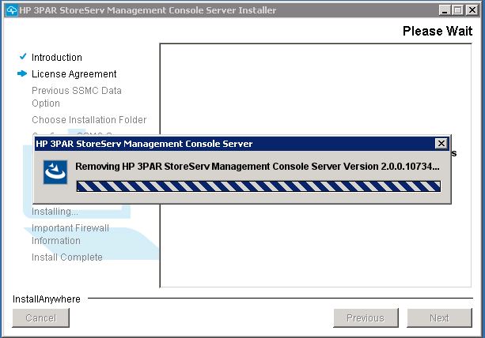Click the uninstall icon in the removal dialog
The width and height of the screenshot is (485, 338).
point(55,172)
